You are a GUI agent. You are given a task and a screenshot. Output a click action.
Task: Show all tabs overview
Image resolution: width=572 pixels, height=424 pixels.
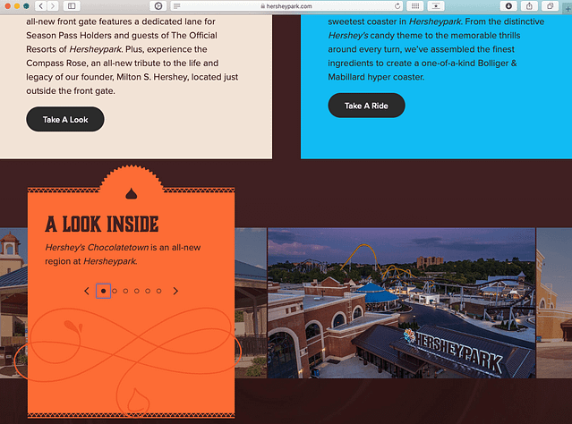(x=550, y=6)
